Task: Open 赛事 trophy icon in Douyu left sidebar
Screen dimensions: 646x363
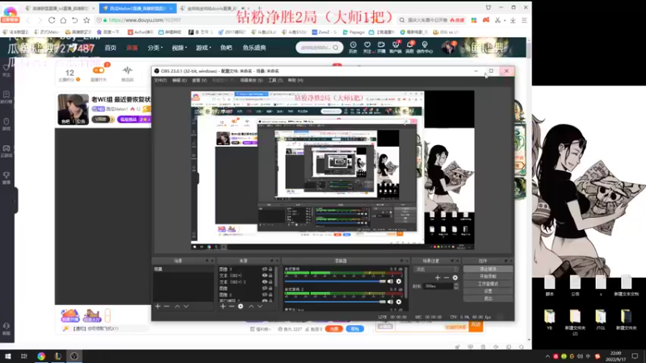Action: (6, 177)
